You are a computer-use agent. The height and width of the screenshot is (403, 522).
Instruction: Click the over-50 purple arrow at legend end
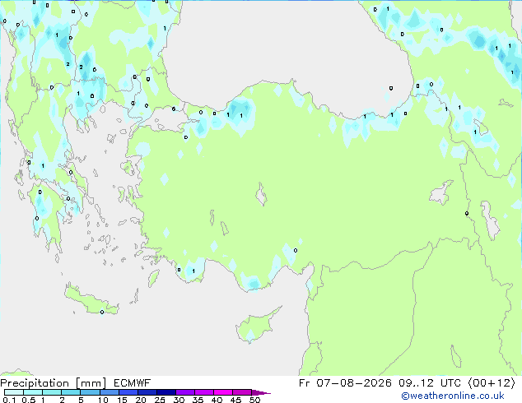coord(261,392)
